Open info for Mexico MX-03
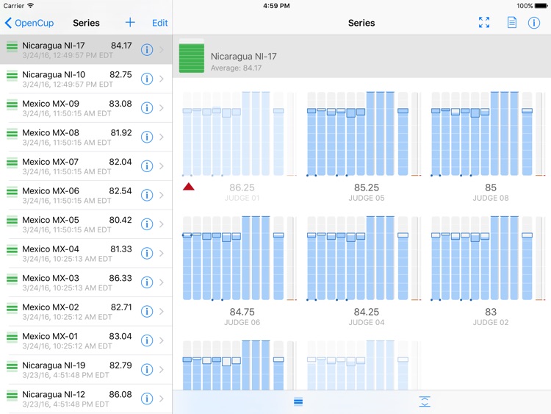 click(147, 282)
